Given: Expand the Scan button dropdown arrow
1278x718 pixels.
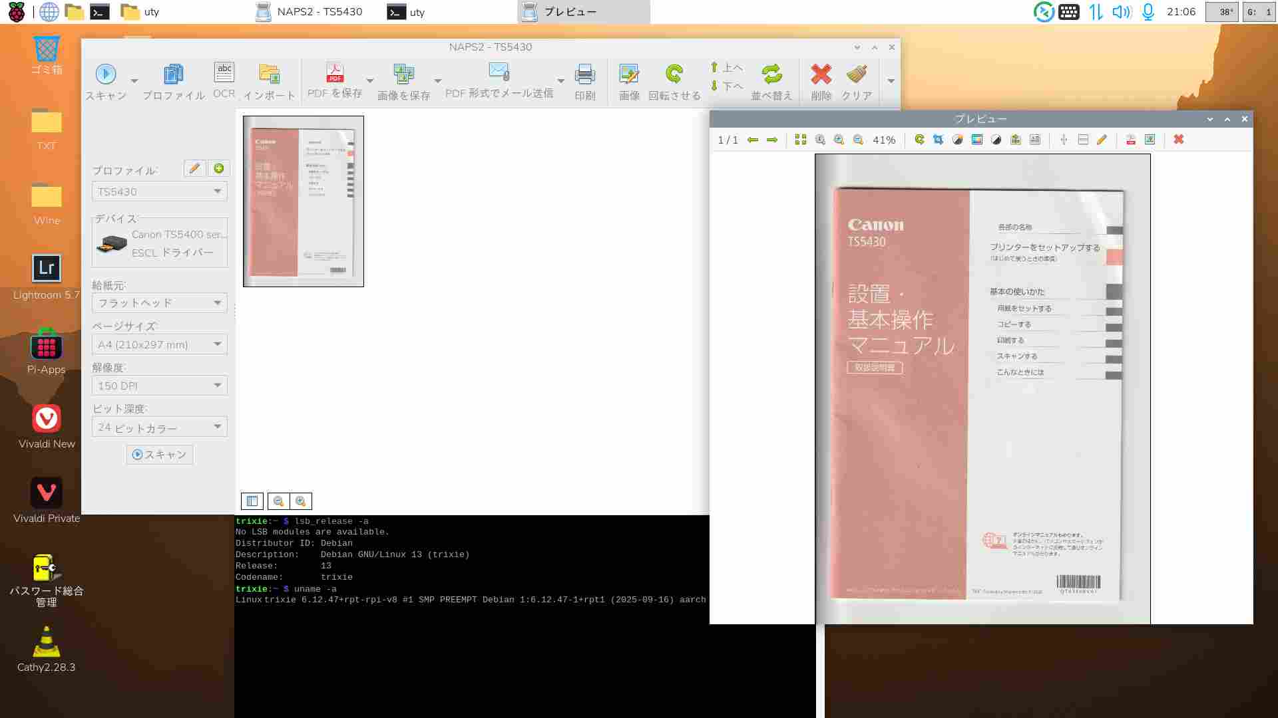Looking at the screenshot, I should click(x=134, y=81).
